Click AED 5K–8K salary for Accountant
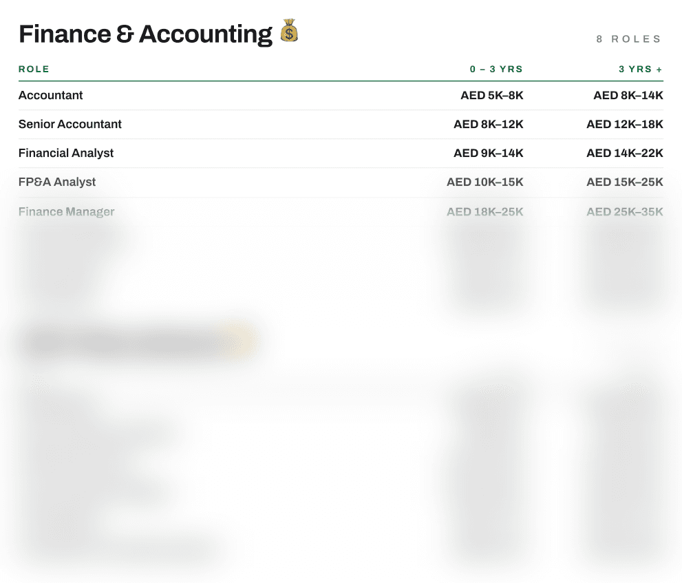 [x=492, y=95]
